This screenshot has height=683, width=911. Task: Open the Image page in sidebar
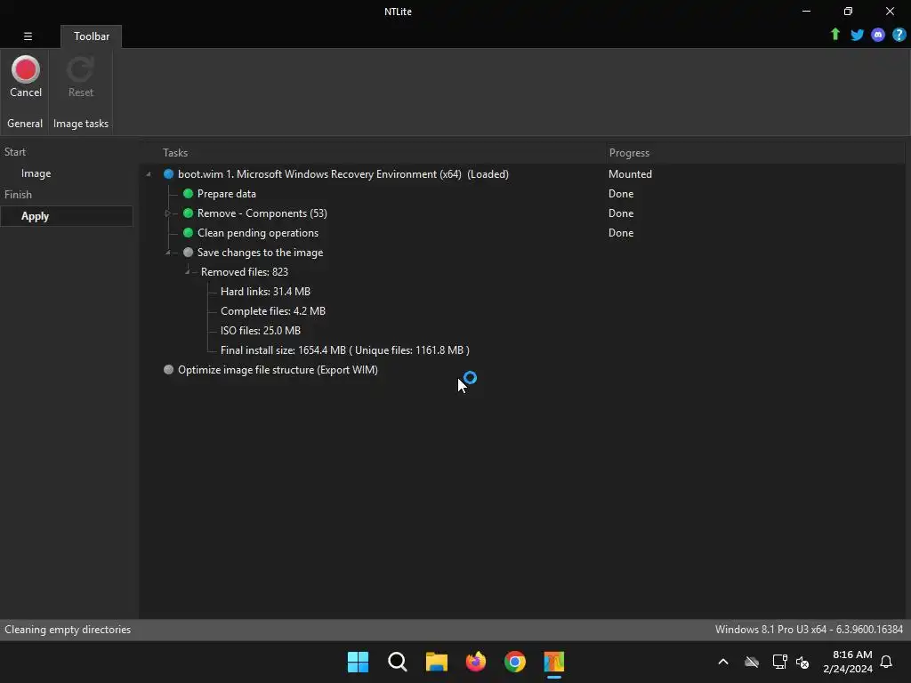36,173
